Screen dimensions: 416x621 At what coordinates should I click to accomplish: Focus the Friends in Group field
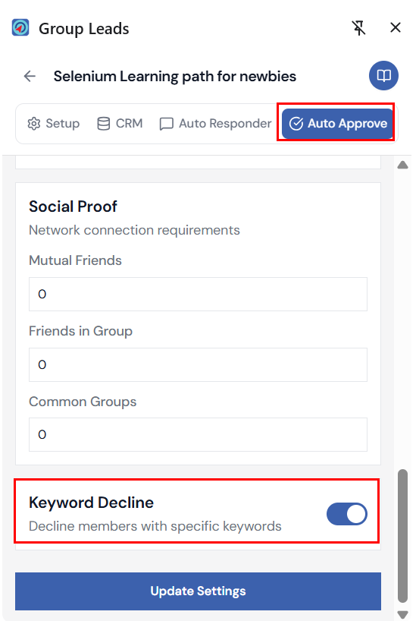point(198,364)
